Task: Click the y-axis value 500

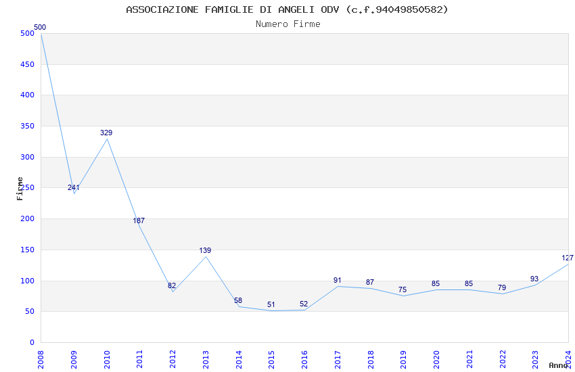Action: coord(28,33)
